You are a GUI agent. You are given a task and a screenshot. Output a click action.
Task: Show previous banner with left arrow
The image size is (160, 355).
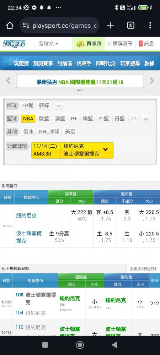[9, 81]
